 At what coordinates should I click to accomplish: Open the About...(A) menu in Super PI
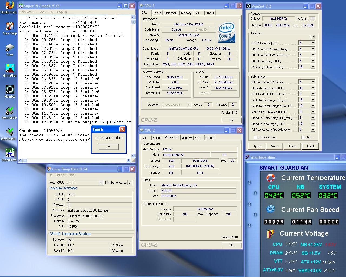46,12
